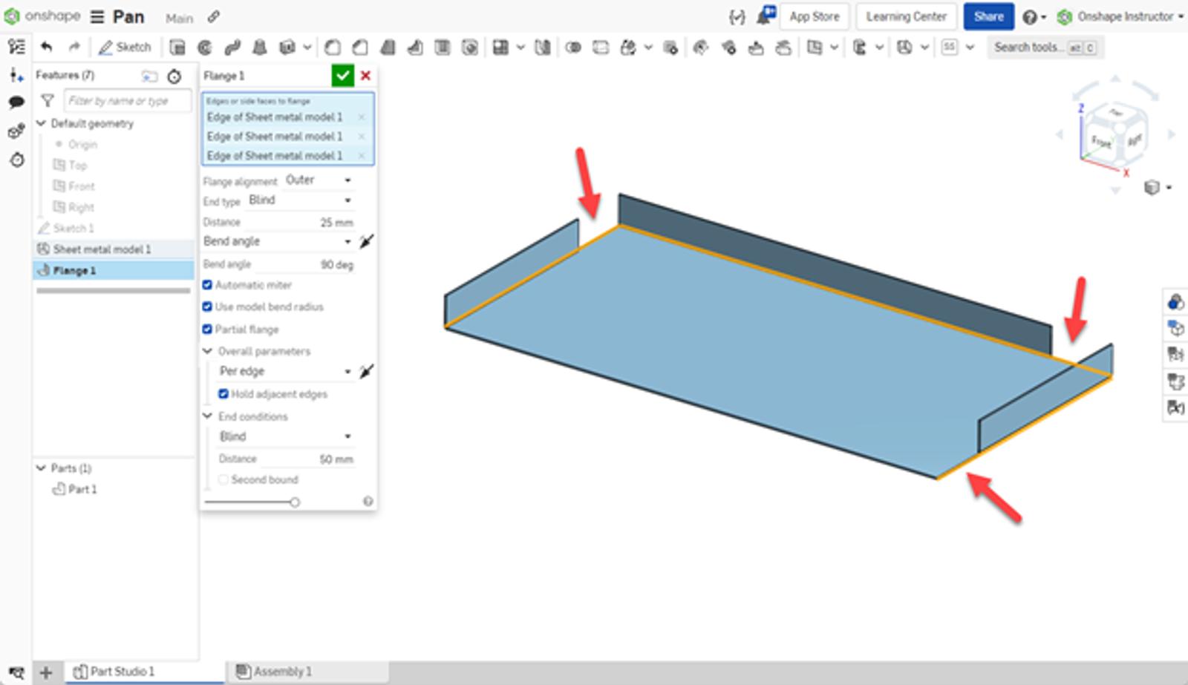Open the Main branch menu
Screen dimensions: 1188x685
pyautogui.click(x=180, y=18)
